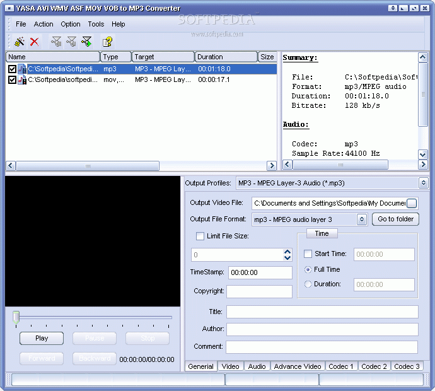This screenshot has height=391, width=435.
Task: Click the summary panel horizontal scrollbar thumb
Action: [340, 165]
